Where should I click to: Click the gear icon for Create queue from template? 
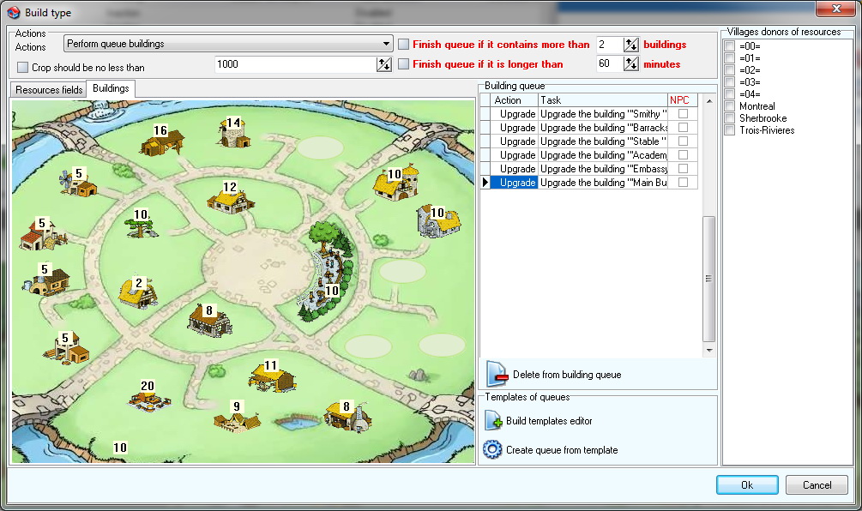pos(492,449)
